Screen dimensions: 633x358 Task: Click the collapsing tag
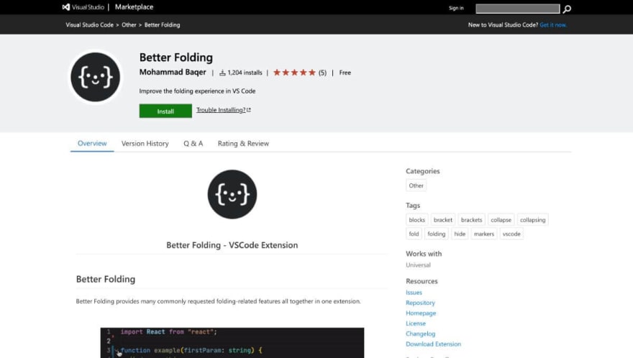click(x=532, y=220)
